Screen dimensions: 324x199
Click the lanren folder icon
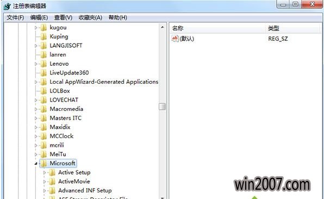43,55
